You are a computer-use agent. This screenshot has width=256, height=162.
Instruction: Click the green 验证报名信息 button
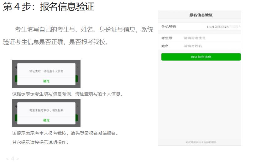[201, 57]
